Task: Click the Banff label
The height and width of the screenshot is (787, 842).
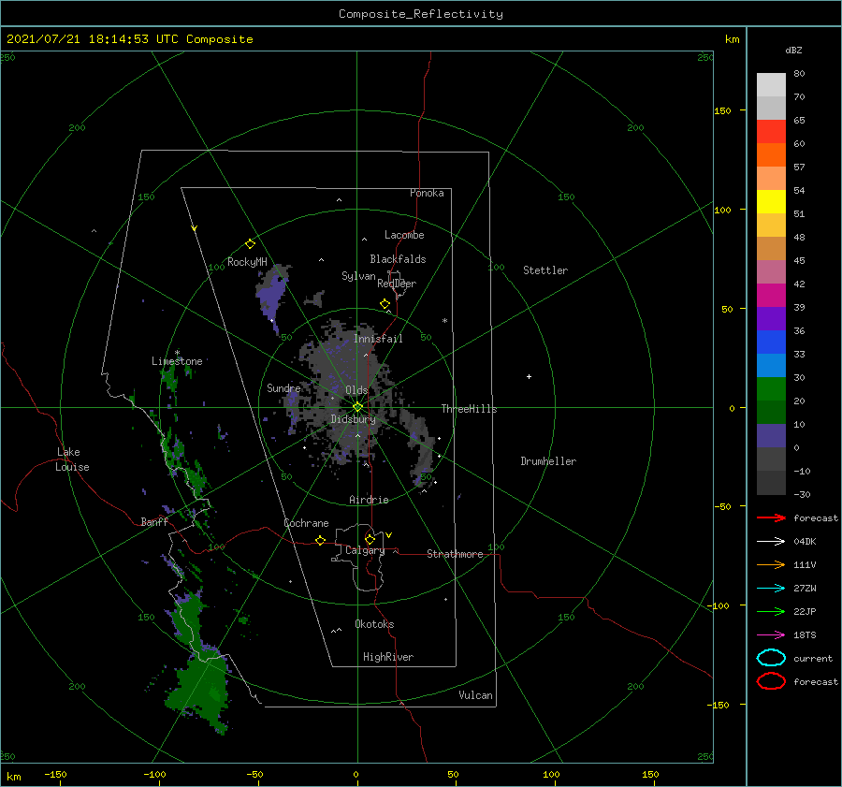Action: 154,521
